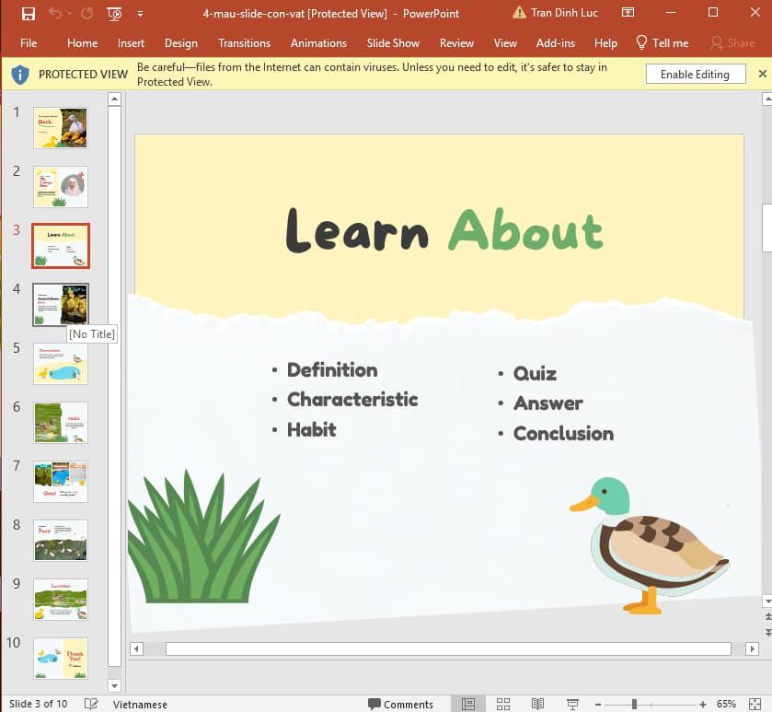
Task: Open the Customize Quick Access Toolbar menu
Action: [x=141, y=12]
